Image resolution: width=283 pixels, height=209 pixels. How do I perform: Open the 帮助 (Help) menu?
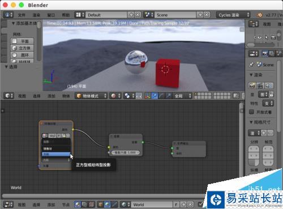66,15
